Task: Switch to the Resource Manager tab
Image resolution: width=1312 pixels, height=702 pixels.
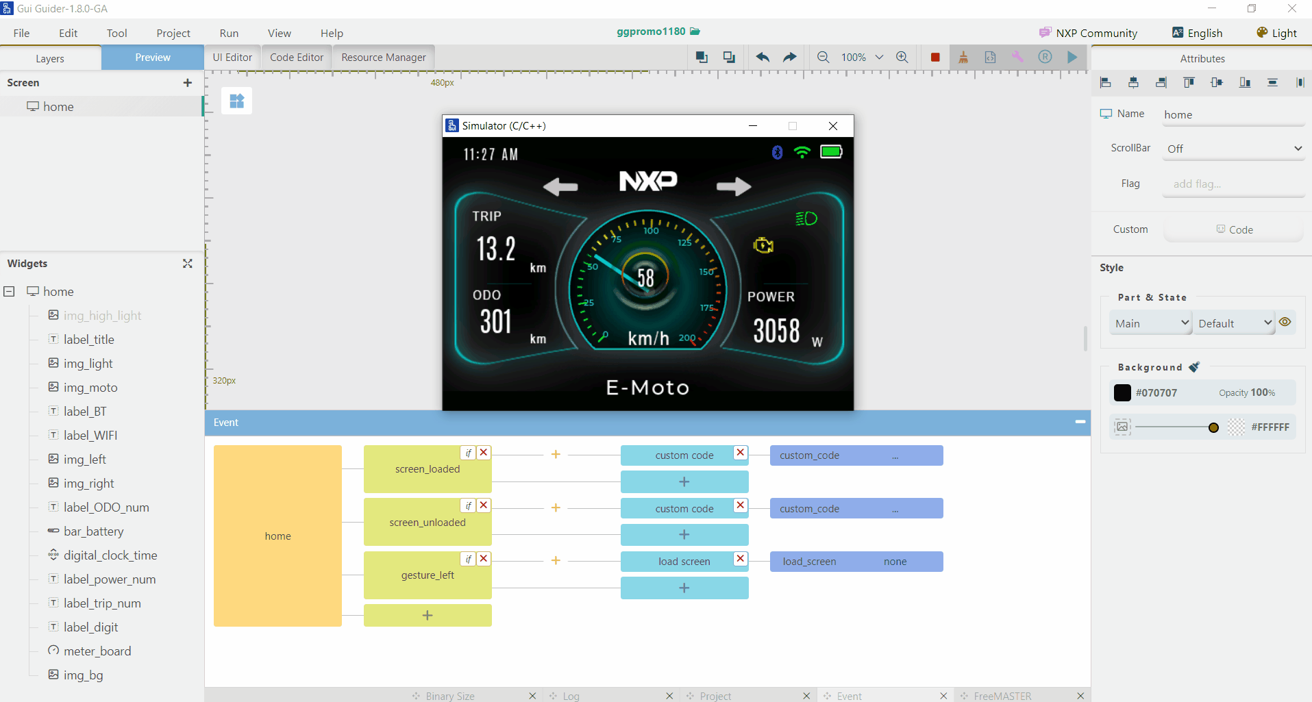Action: tap(382, 57)
